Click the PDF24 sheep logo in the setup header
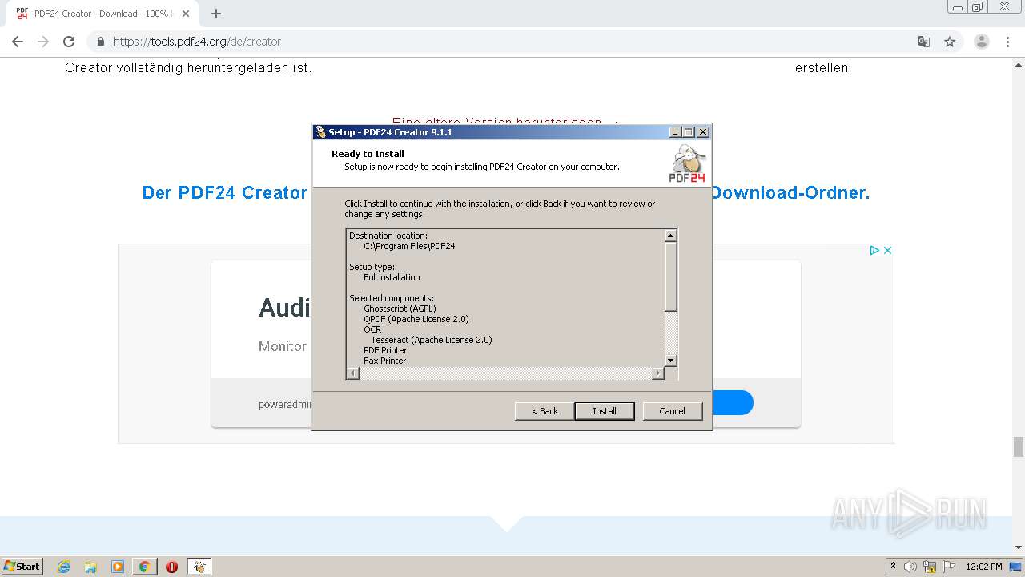Viewport: 1025px width, 577px height. tap(688, 164)
